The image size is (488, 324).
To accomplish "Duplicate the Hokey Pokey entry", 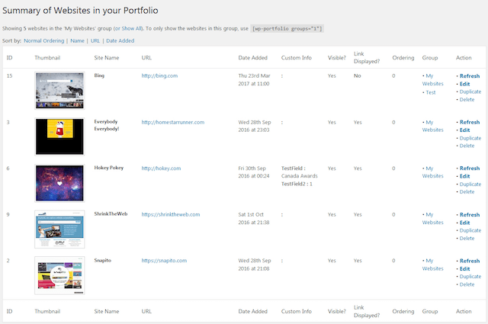I will pos(470,184).
